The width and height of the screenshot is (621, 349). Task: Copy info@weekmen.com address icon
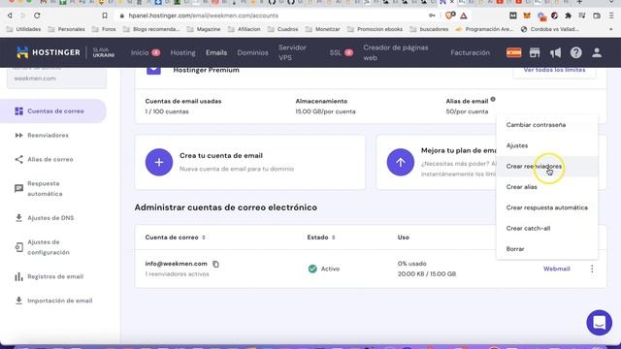coord(215,264)
